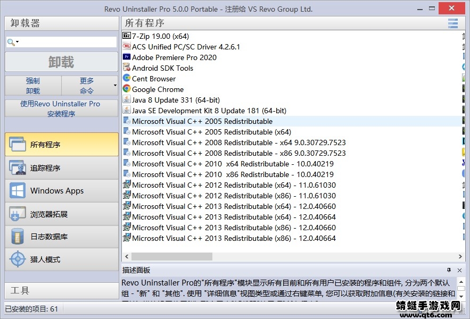Switch to the 追踪程序 (Traced Programs) view
The height and width of the screenshot is (319, 470).
coord(60,167)
